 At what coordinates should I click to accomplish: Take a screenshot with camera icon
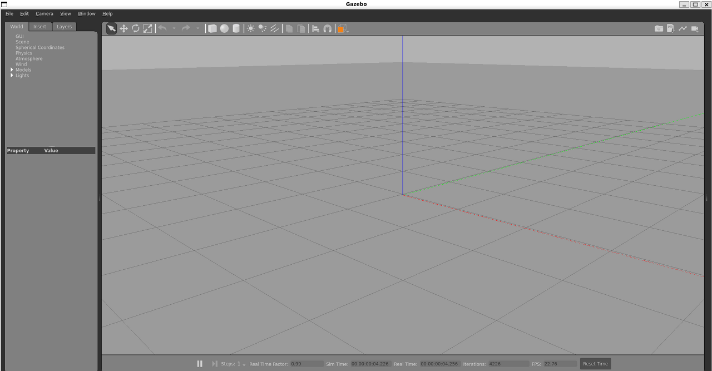[x=659, y=28]
